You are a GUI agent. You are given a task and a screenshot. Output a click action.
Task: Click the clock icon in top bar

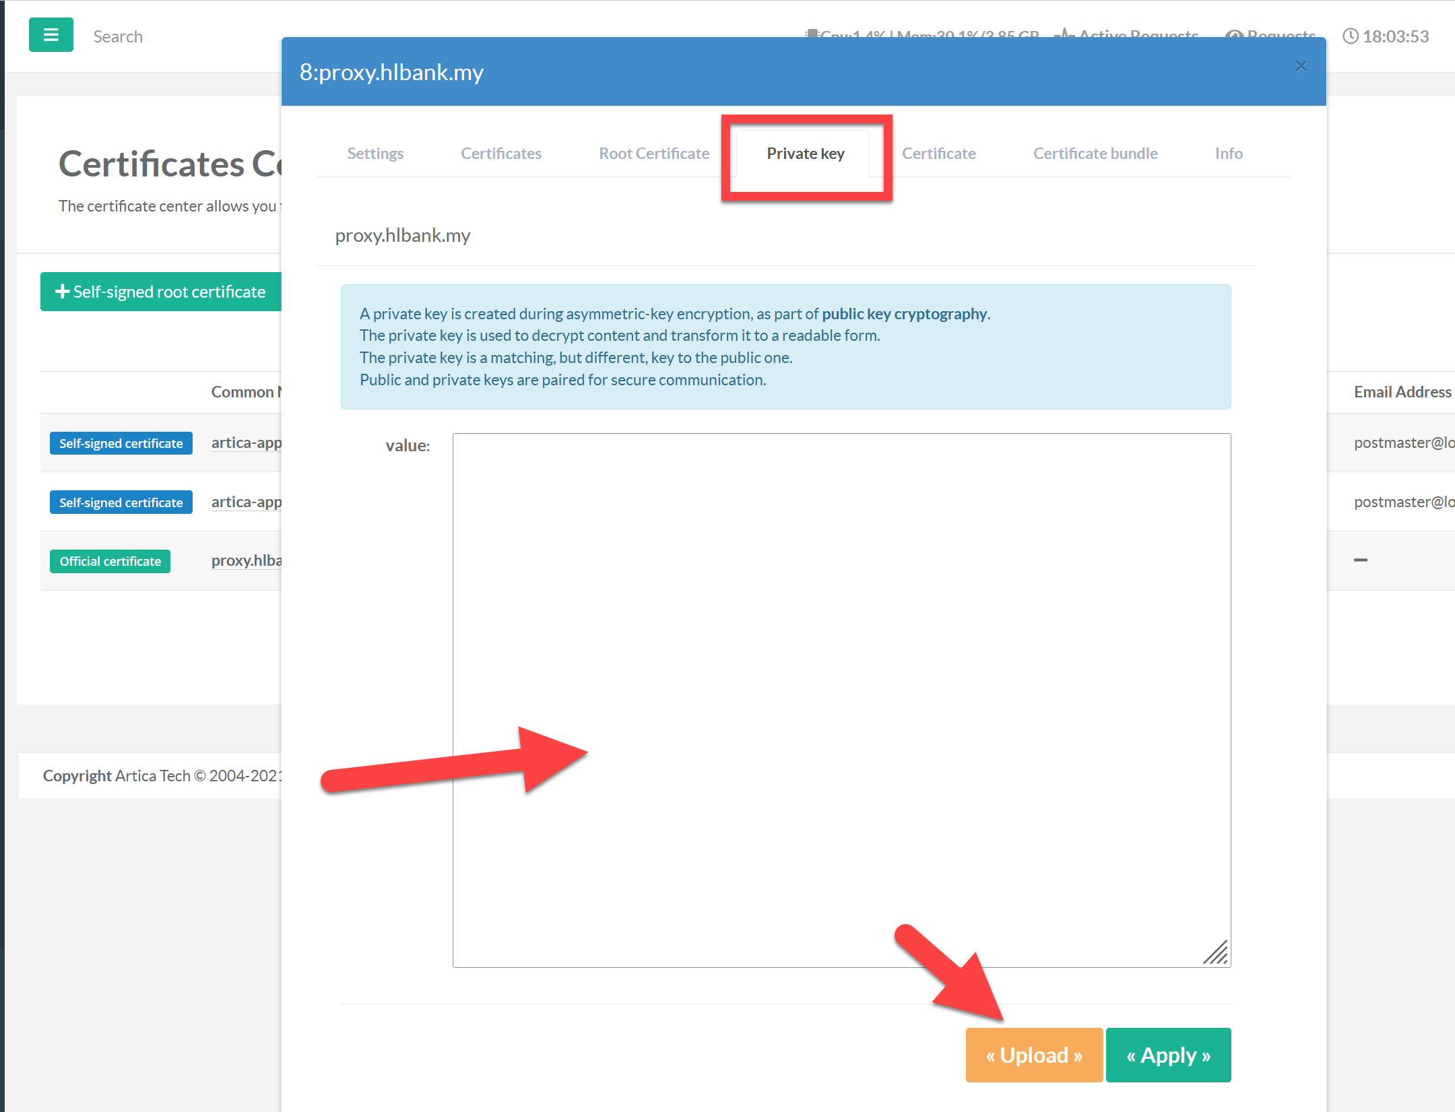coord(1350,36)
